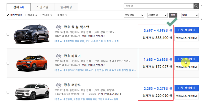This screenshot has width=202, height=103.
Task: Switch to the 시판모델 tab
Action: [x=42, y=7]
